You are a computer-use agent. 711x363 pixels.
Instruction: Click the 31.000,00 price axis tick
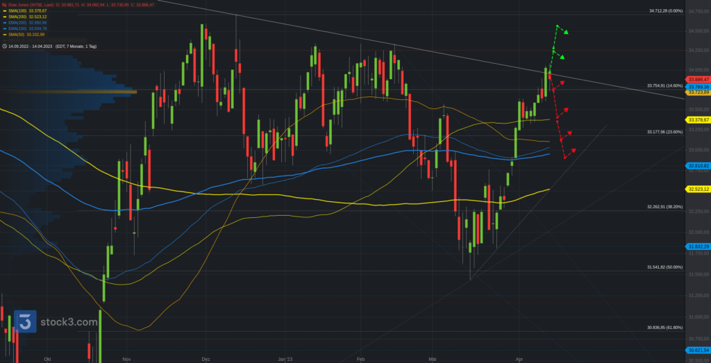tap(699, 316)
